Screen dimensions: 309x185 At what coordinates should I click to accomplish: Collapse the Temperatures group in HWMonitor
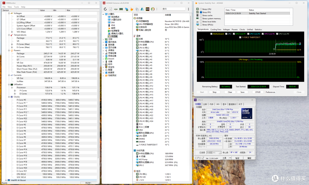[9, 35]
